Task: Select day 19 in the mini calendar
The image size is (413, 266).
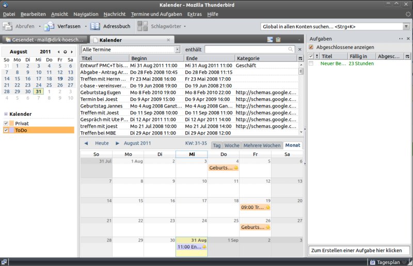Action: (x=60, y=79)
